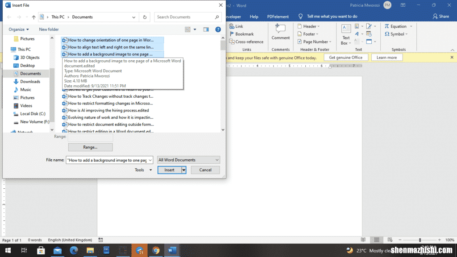This screenshot has height=257, width=457.
Task: Open Task View on the taskbar
Action: (x=24, y=250)
